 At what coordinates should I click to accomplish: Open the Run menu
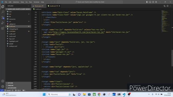click(31, 2)
